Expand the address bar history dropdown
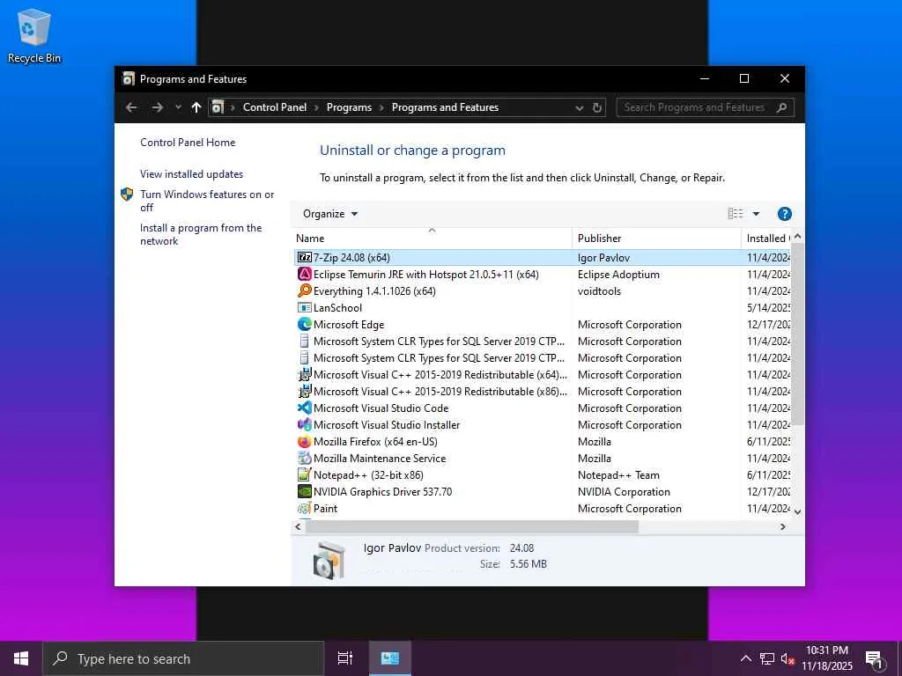Screen dimensions: 902x676 click(x=580, y=107)
